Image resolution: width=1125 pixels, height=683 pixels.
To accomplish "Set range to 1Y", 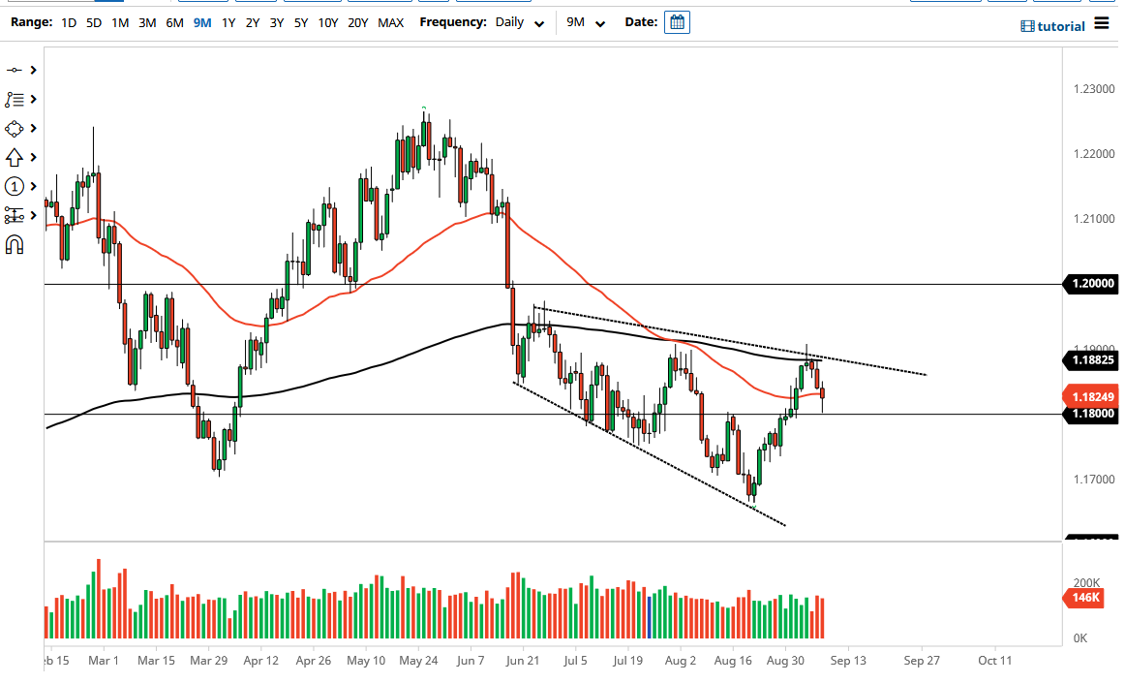I will coord(228,22).
